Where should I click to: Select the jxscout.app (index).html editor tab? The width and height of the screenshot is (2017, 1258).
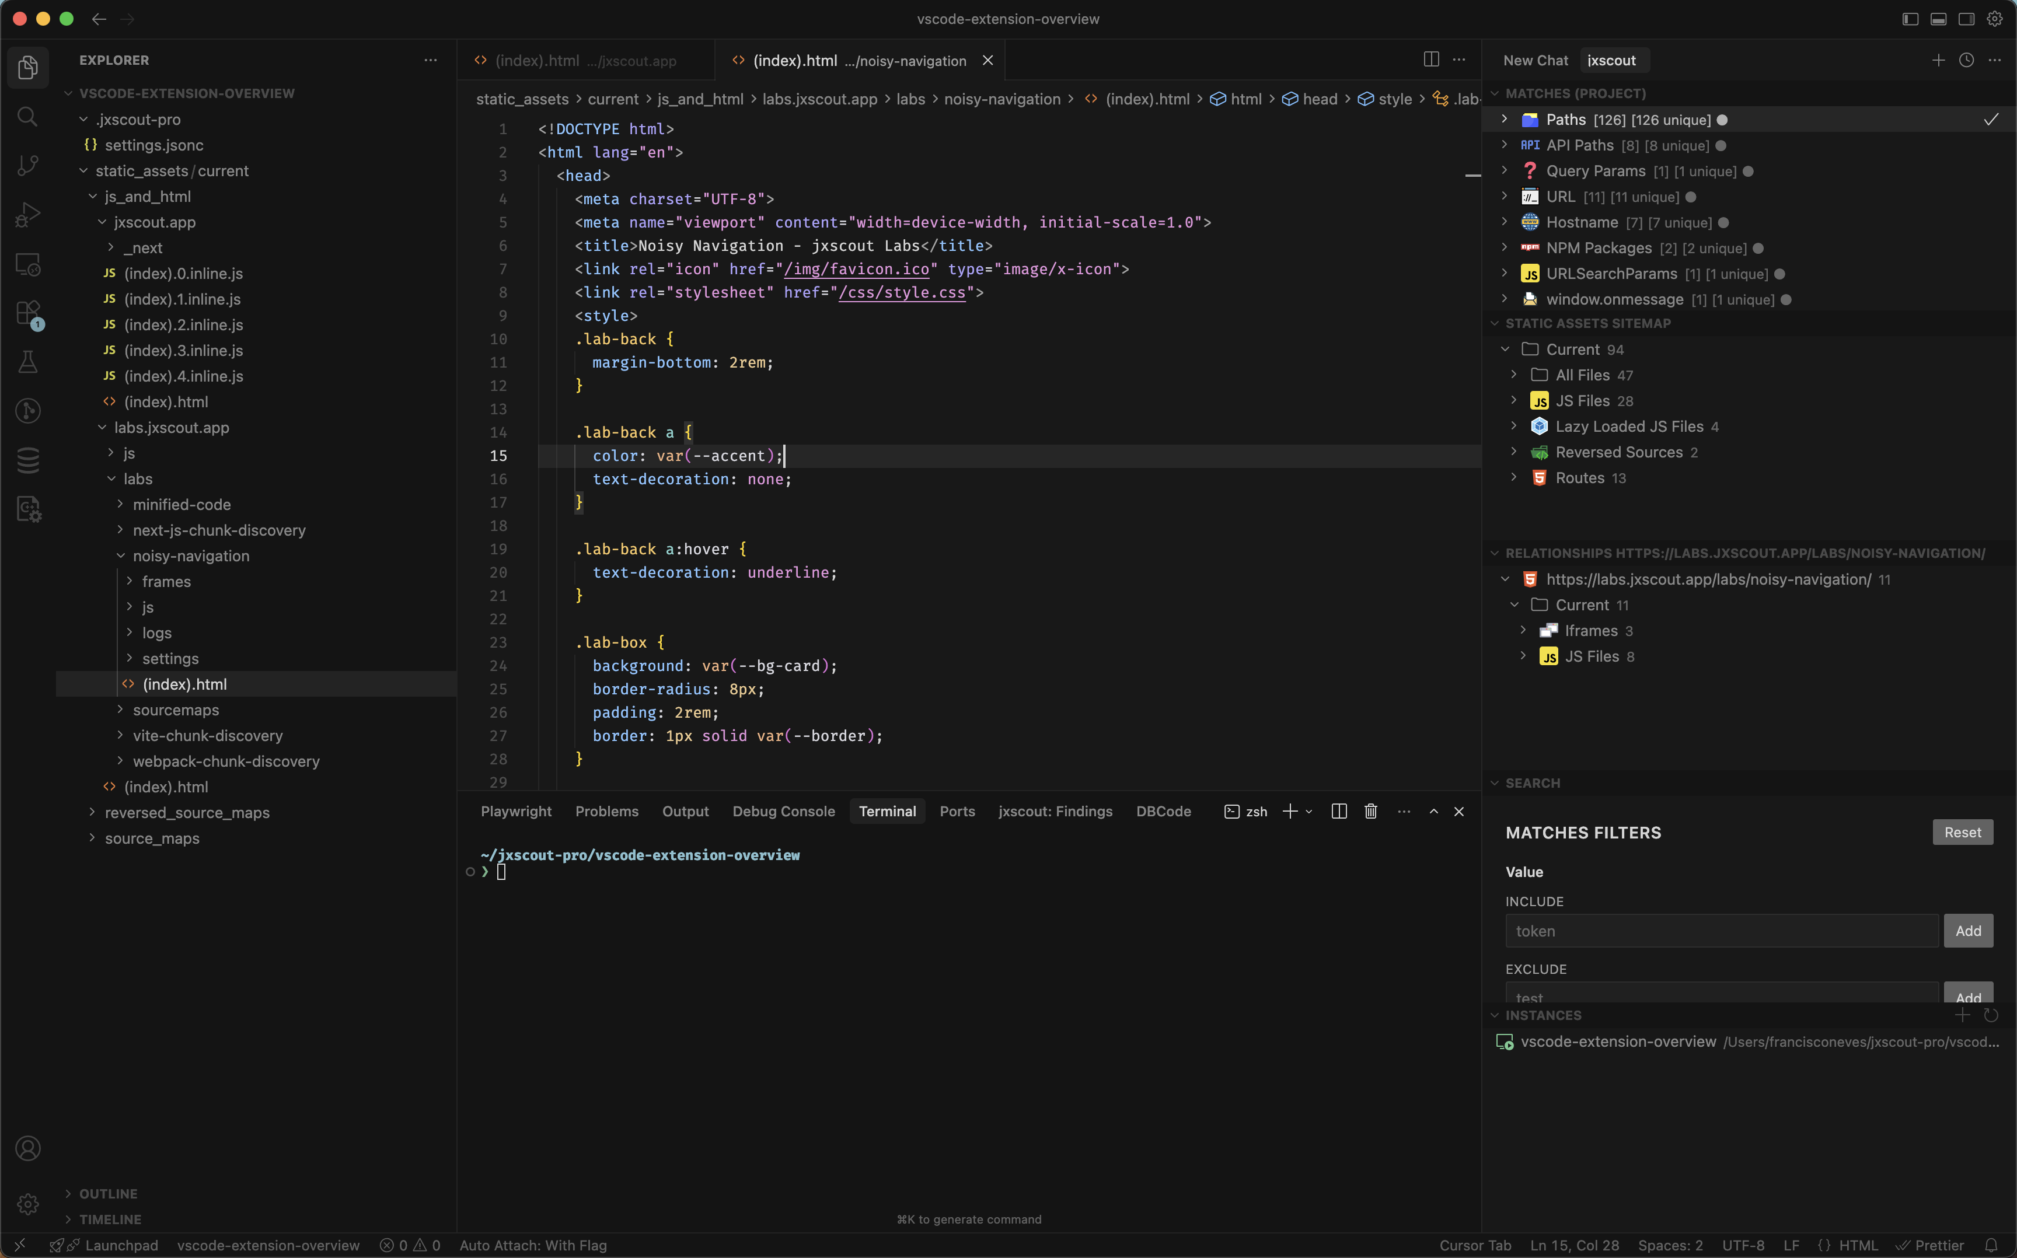586,61
